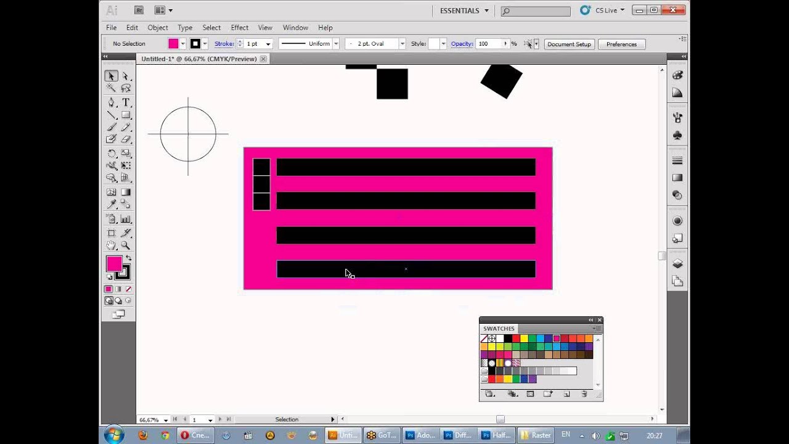Select the Hand tool
This screenshot has height=444, width=789.
[x=112, y=245]
